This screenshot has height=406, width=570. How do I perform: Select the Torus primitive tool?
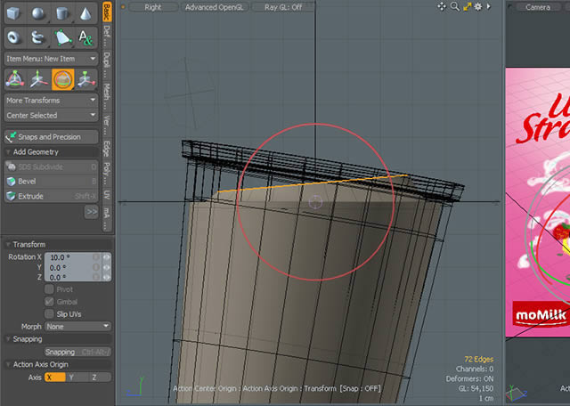14,37
